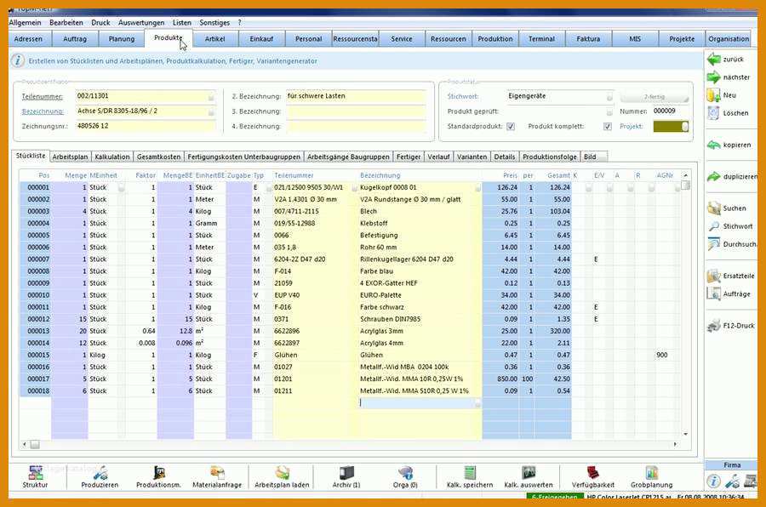Toggle E/V checkbox in row 000001

click(609, 187)
